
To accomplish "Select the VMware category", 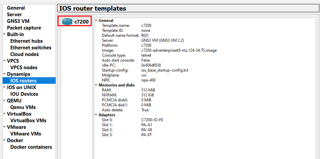I will point(17,127).
